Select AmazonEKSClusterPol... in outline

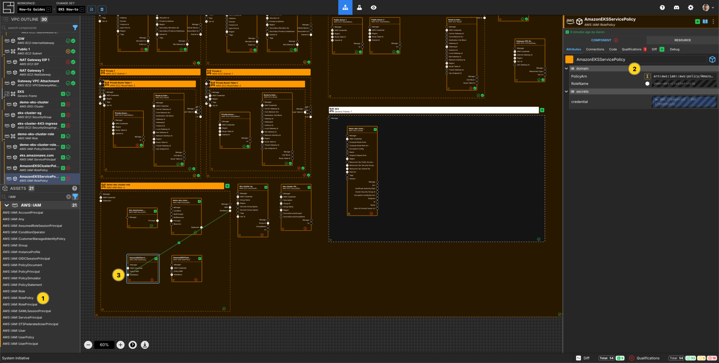(x=42, y=168)
